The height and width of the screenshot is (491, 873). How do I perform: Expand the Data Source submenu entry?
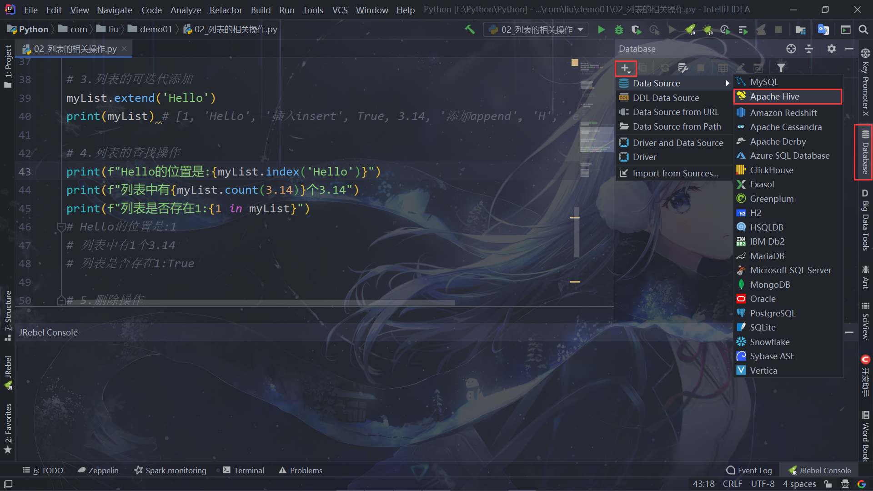[x=674, y=83]
